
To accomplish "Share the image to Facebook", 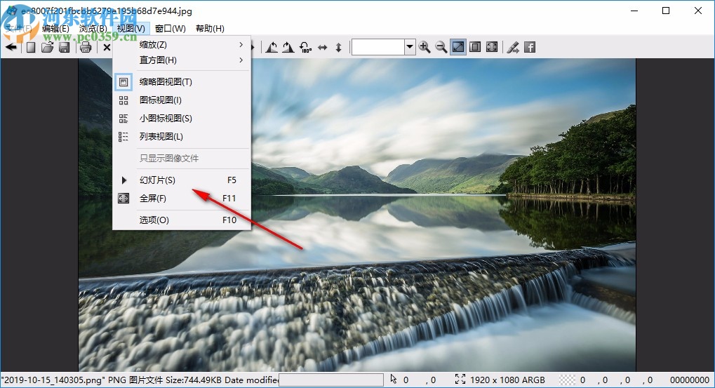I will coord(530,47).
